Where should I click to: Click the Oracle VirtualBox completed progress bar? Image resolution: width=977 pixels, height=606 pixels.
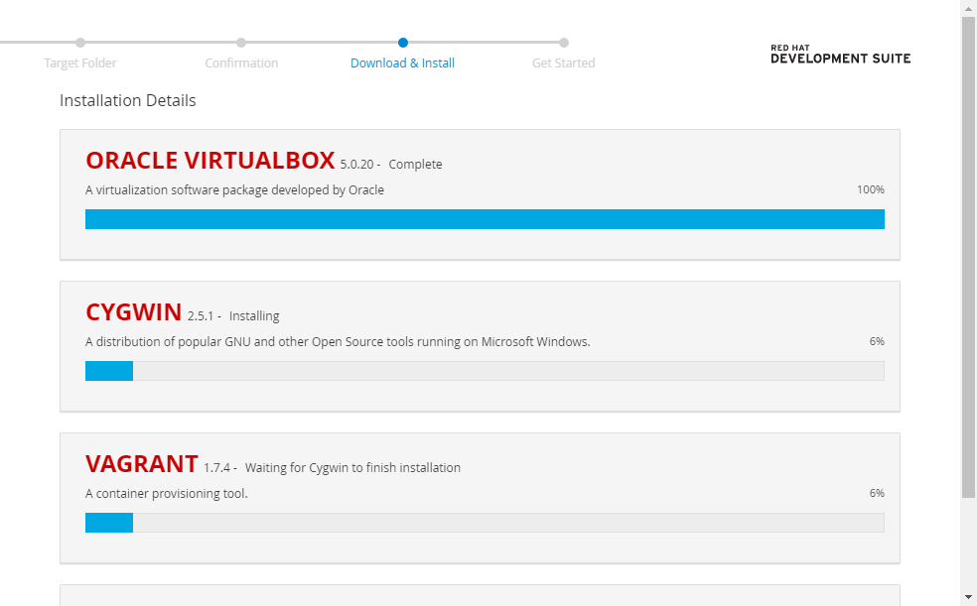tap(485, 219)
